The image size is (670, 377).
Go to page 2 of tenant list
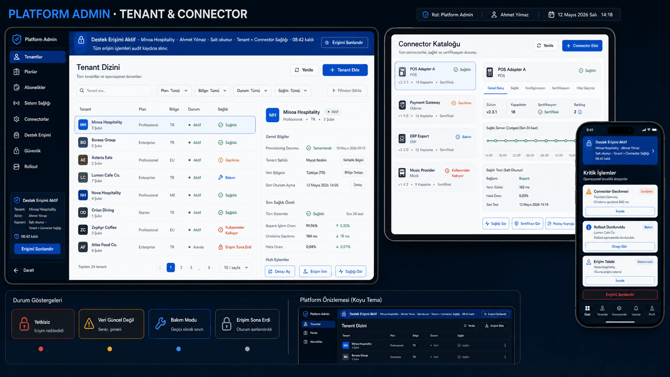point(181,268)
